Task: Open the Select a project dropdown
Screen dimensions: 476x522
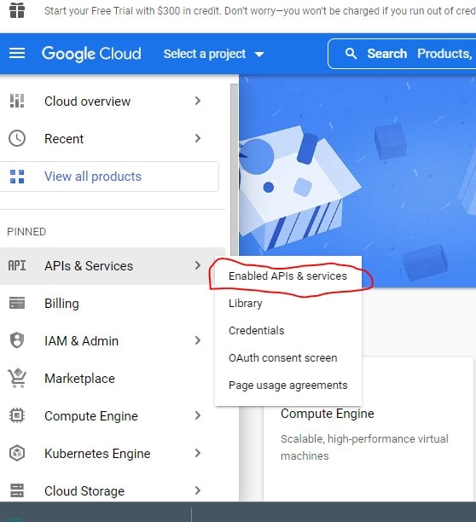Action: click(214, 54)
